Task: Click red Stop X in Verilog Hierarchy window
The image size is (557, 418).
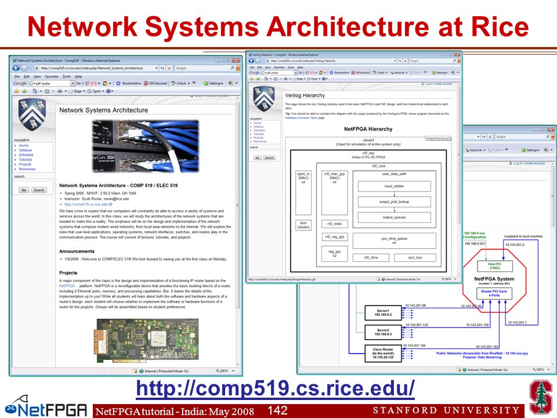Action: click(404, 61)
